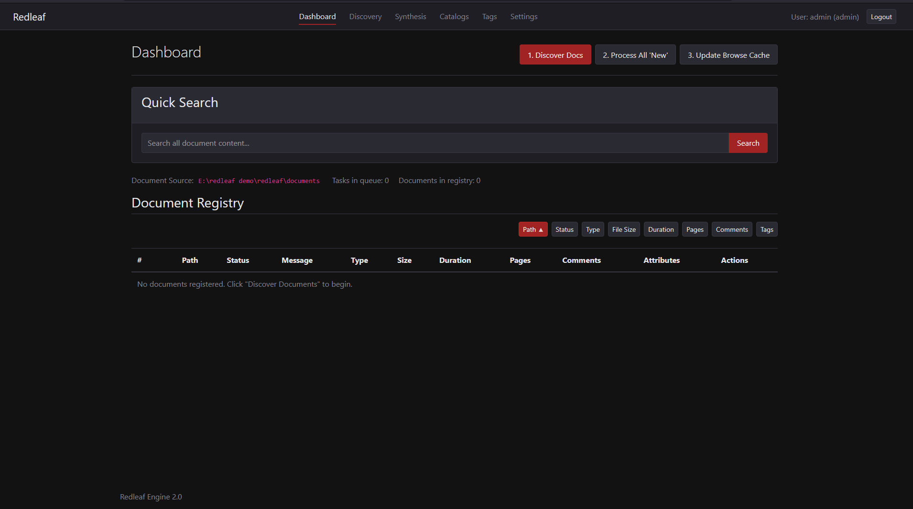Go to the Synthesis page

tap(410, 17)
